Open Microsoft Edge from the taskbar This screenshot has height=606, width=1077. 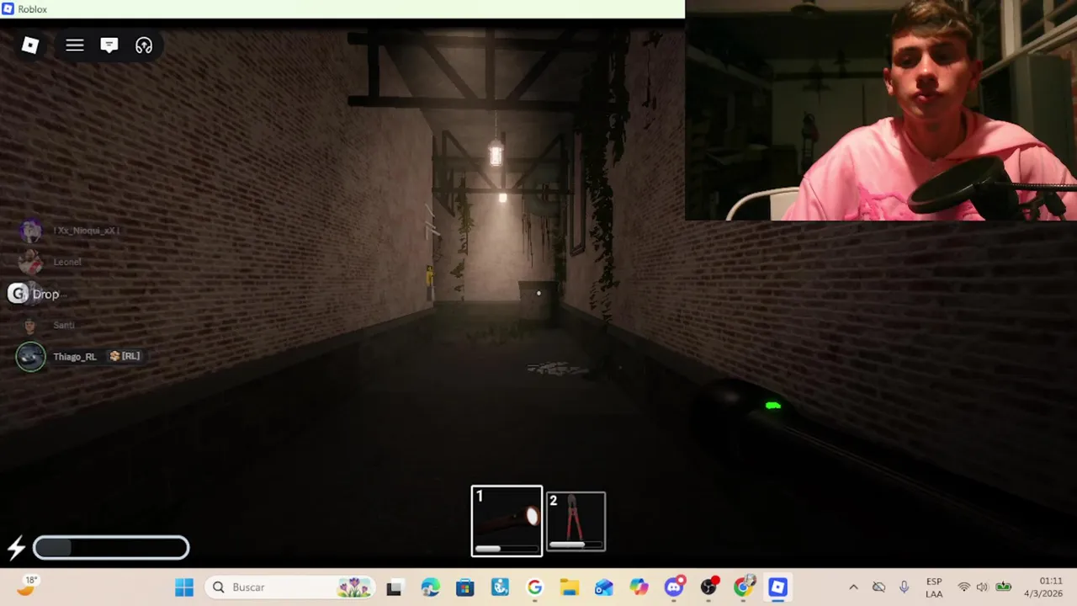(x=430, y=587)
